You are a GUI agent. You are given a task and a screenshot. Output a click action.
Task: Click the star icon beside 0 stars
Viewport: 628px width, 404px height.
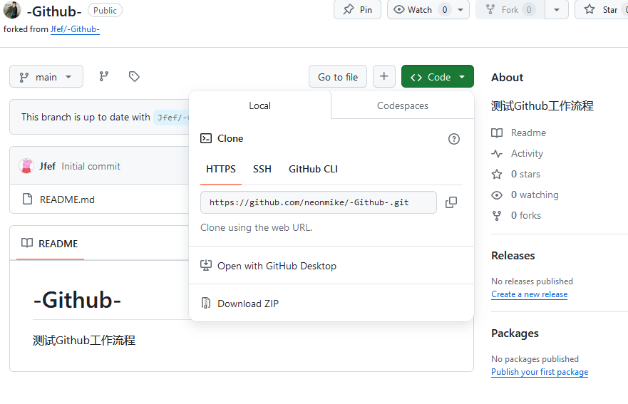[x=497, y=174]
